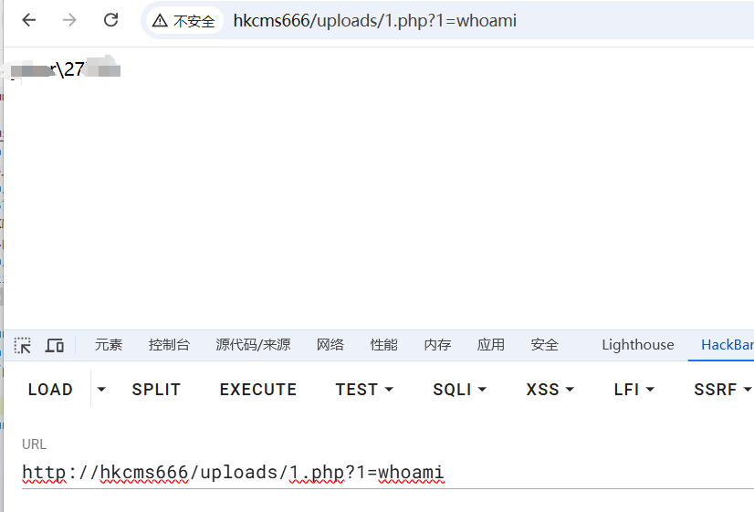Viewport: 754px width, 512px height.
Task: Click the LOAD button in HackBar
Action: [x=50, y=390]
